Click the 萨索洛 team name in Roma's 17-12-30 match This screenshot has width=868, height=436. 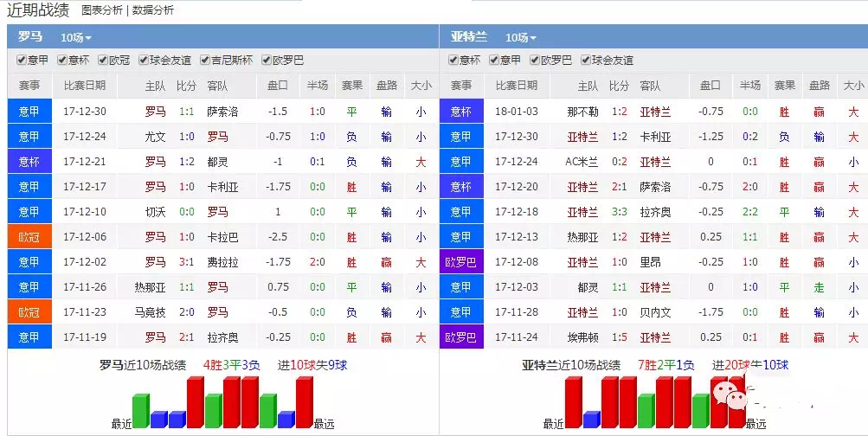point(222,112)
